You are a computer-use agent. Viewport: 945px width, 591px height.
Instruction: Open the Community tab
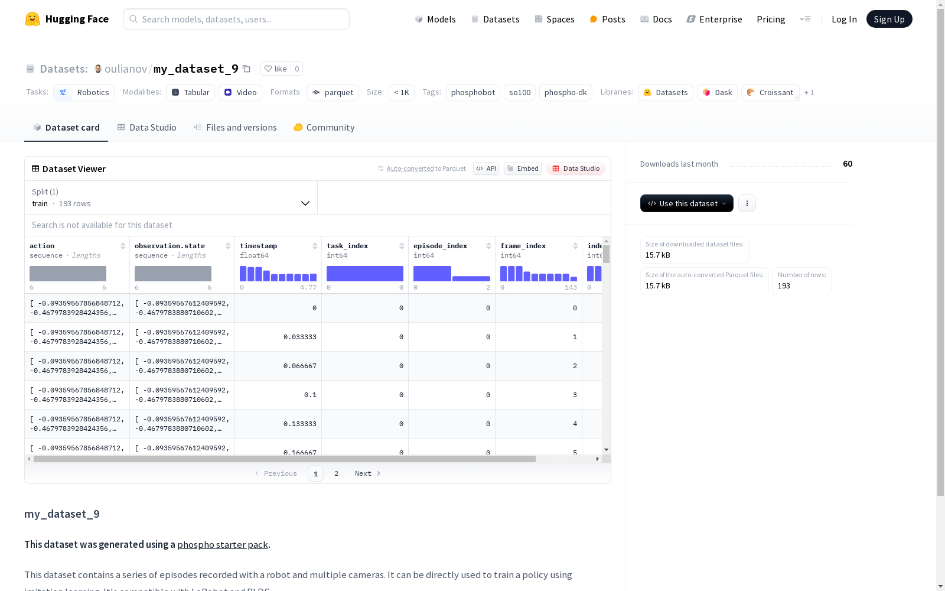pyautogui.click(x=324, y=128)
